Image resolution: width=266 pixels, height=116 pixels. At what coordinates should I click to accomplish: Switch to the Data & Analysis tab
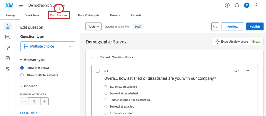click(89, 15)
